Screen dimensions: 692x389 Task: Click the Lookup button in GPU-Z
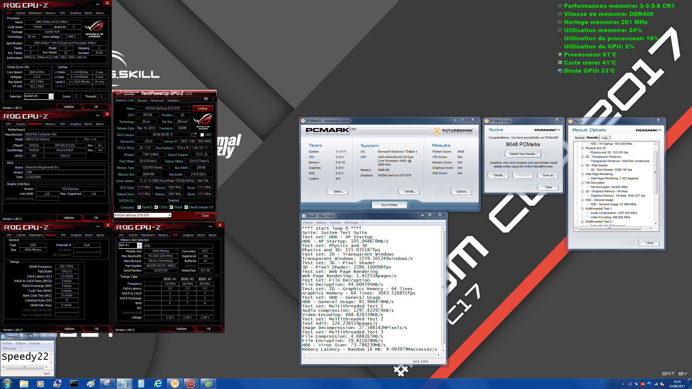pos(202,108)
